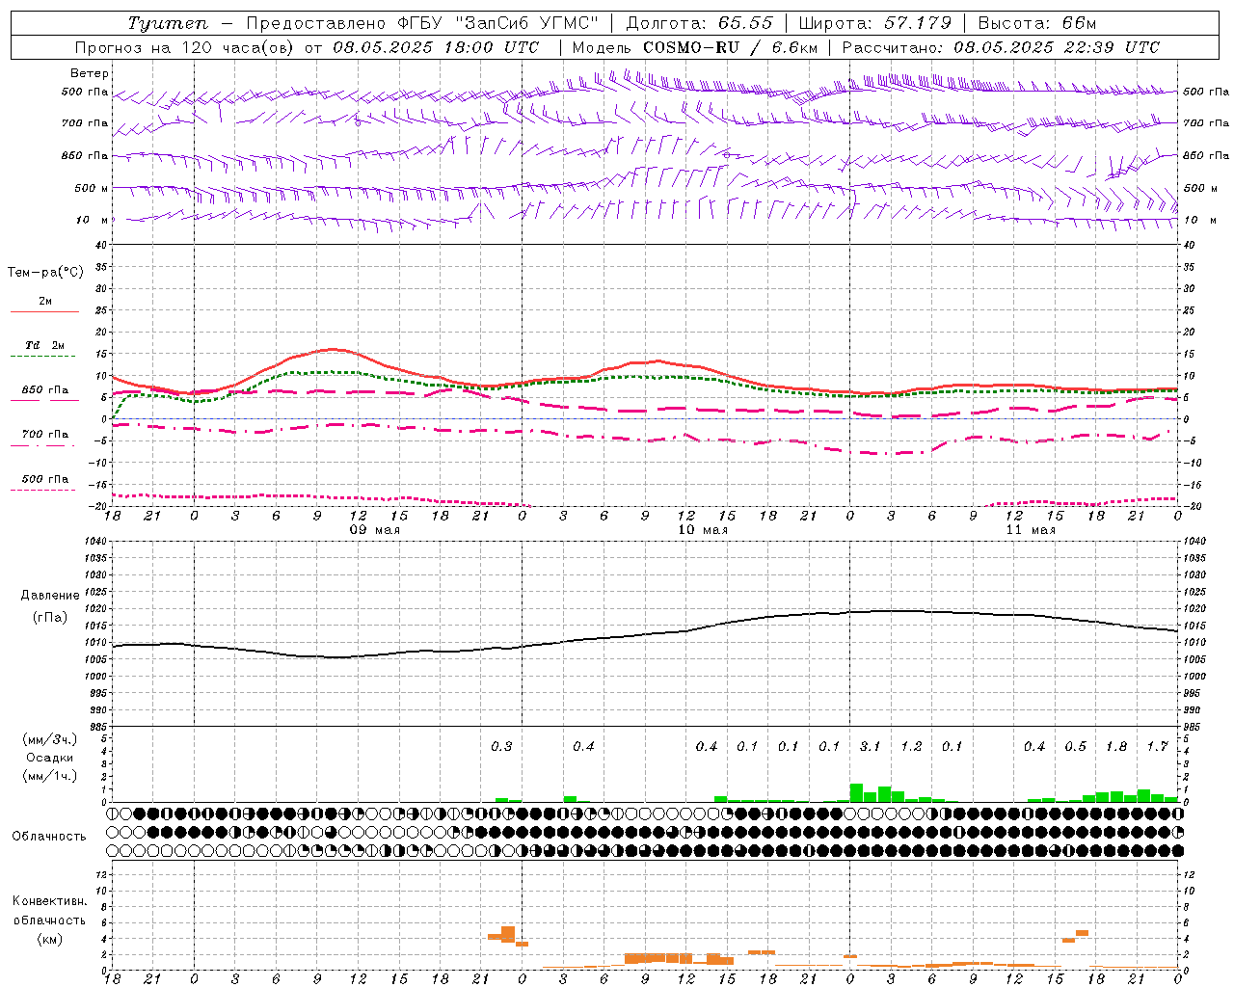Click the 'Td 2м' dew point legend label

(x=44, y=345)
